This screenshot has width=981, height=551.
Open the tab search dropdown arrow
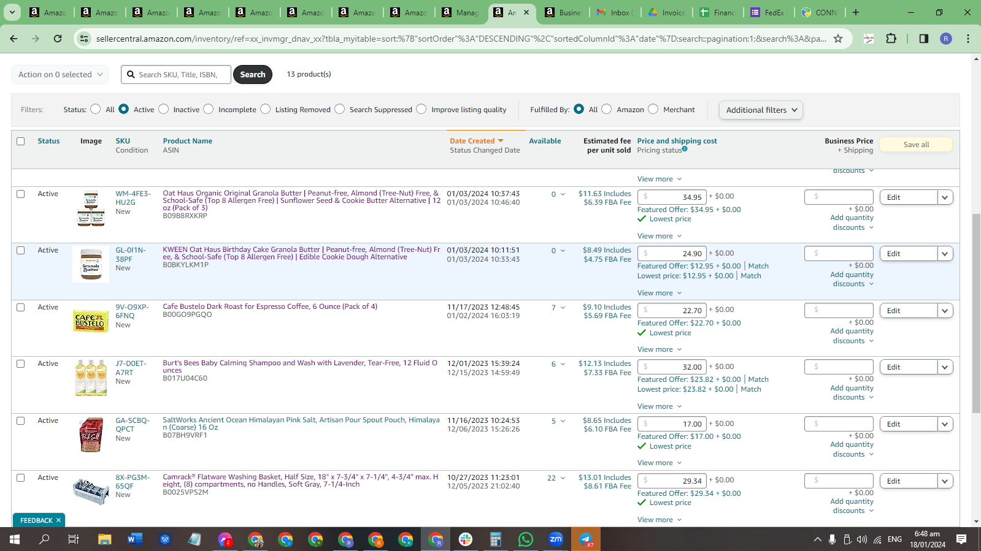[x=12, y=12]
